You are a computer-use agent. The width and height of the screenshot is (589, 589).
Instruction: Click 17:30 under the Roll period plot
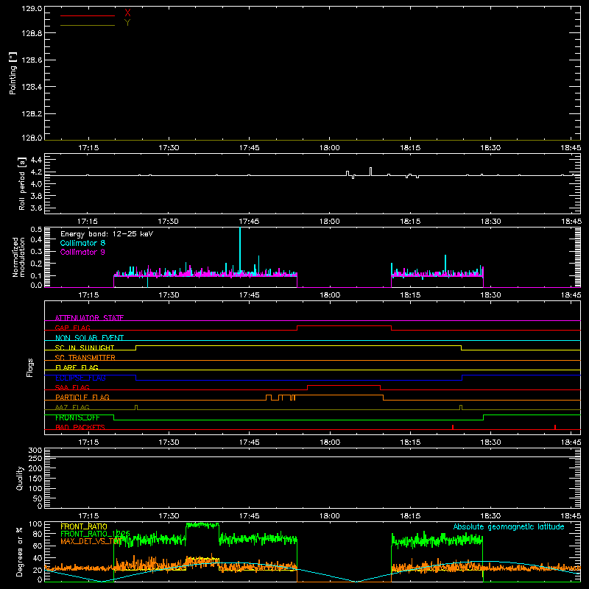[x=169, y=222]
